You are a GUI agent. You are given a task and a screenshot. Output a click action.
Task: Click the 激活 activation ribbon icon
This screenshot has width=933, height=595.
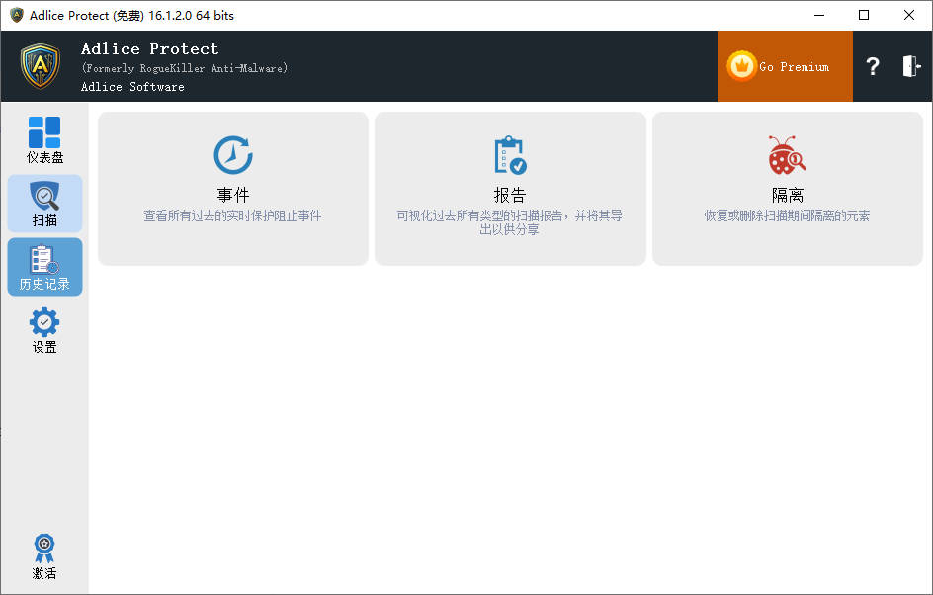pos(44,548)
